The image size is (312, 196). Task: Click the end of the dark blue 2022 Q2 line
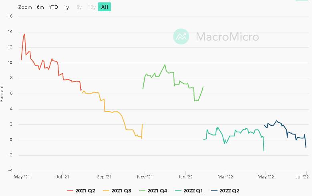pos(306,148)
